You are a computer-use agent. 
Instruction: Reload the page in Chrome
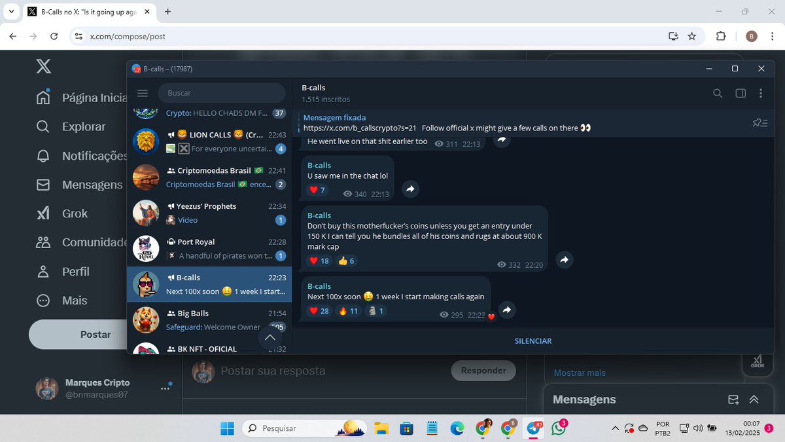click(x=54, y=36)
